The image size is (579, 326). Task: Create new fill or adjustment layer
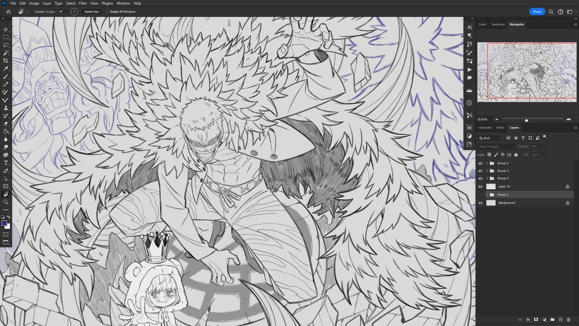click(544, 320)
